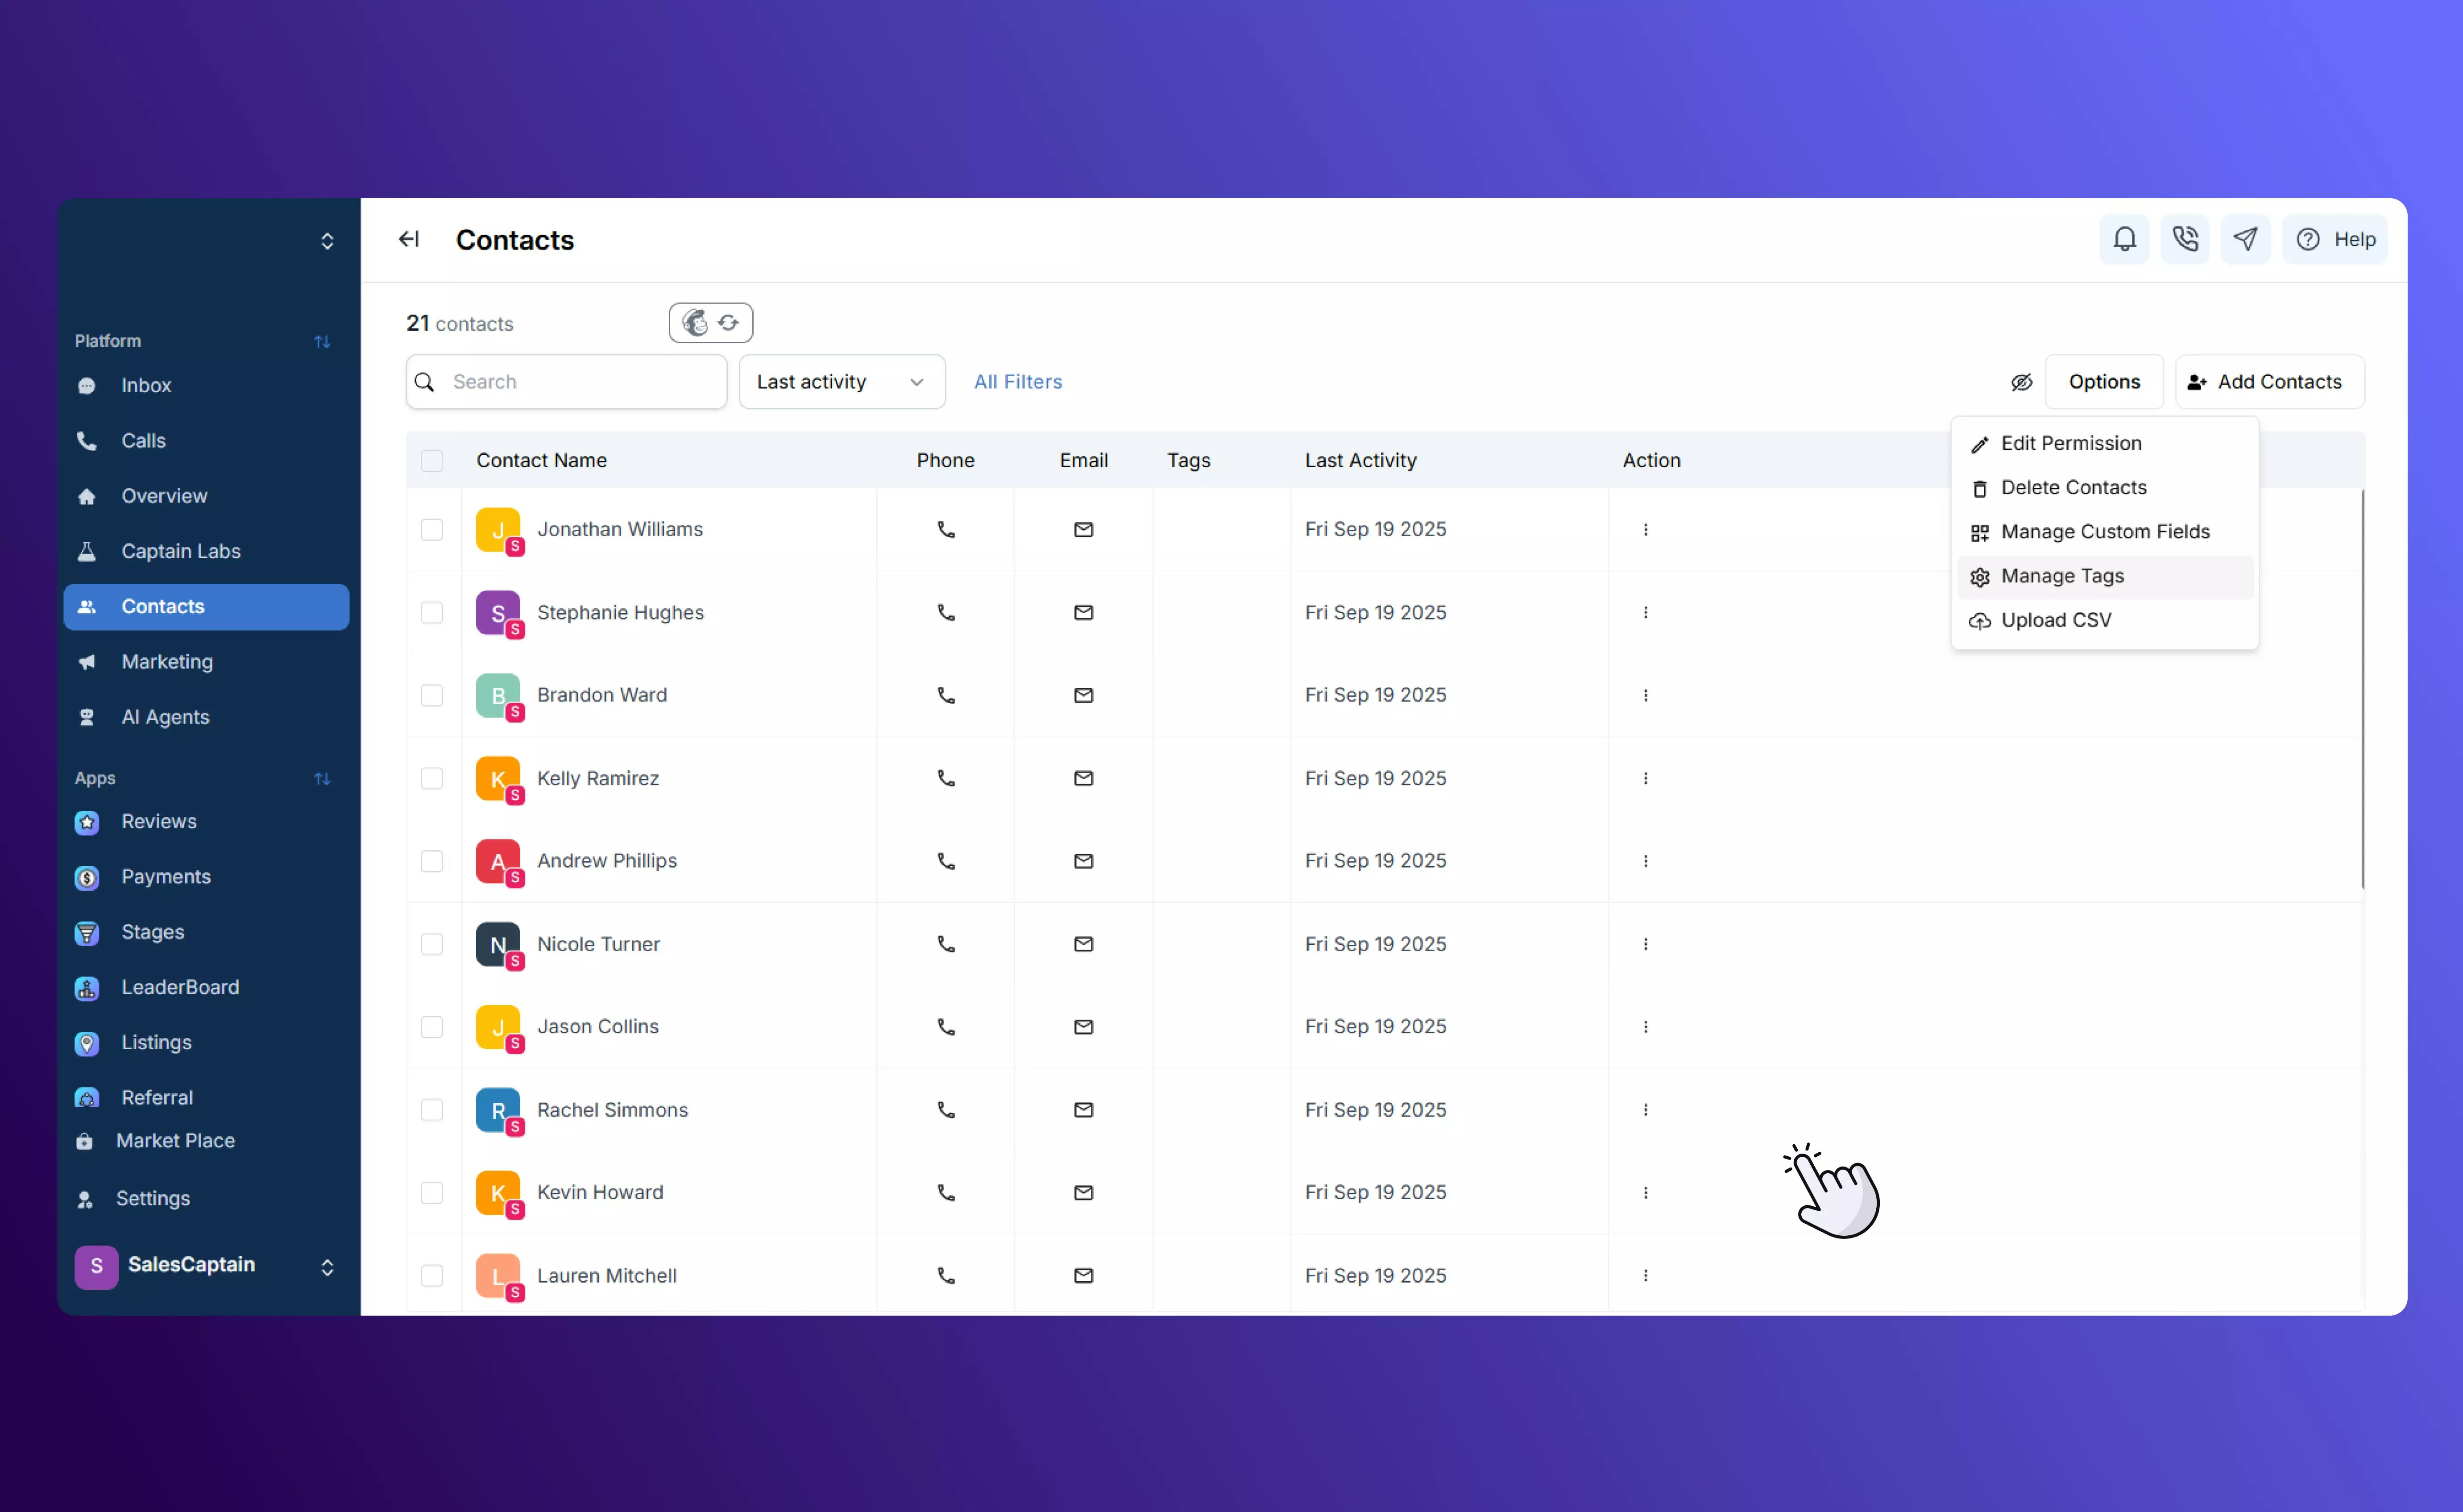This screenshot has width=2463, height=1512.
Task: Open the All Filters link
Action: click(1018, 382)
